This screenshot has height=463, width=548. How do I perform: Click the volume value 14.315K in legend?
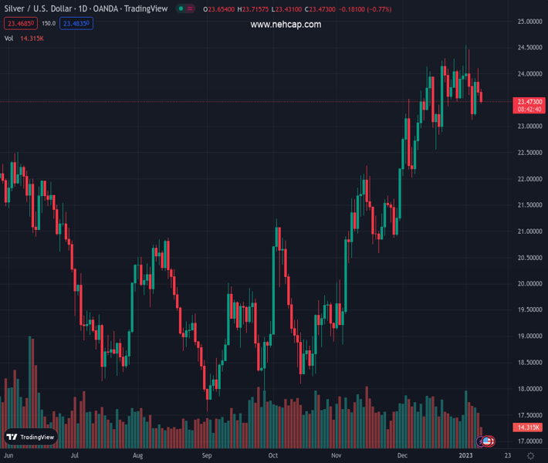coord(32,39)
